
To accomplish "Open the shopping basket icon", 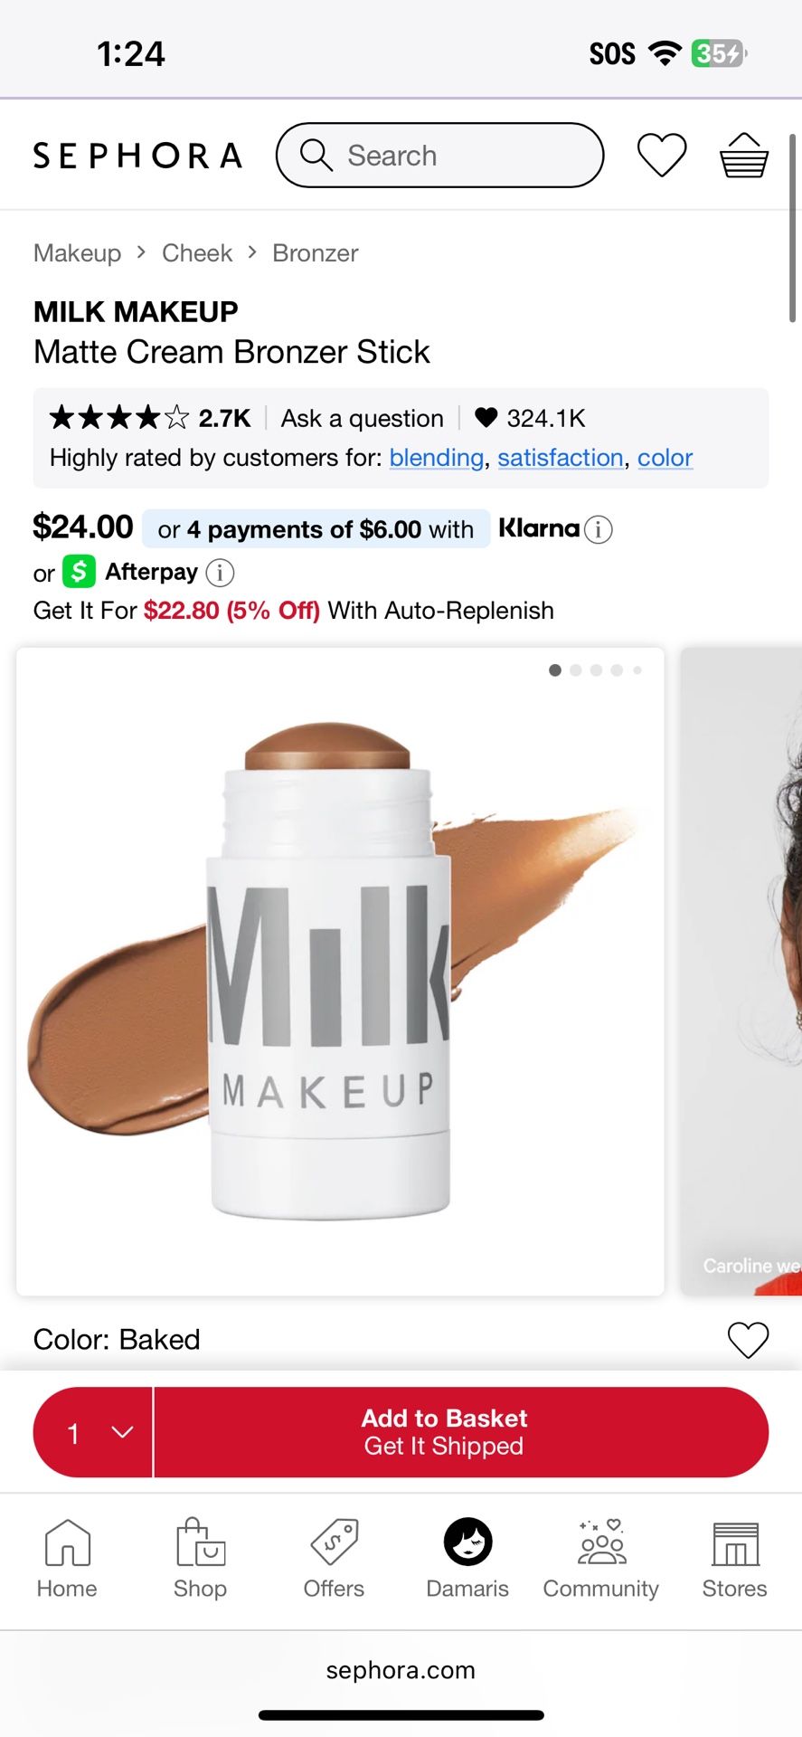I will pyautogui.click(x=743, y=155).
